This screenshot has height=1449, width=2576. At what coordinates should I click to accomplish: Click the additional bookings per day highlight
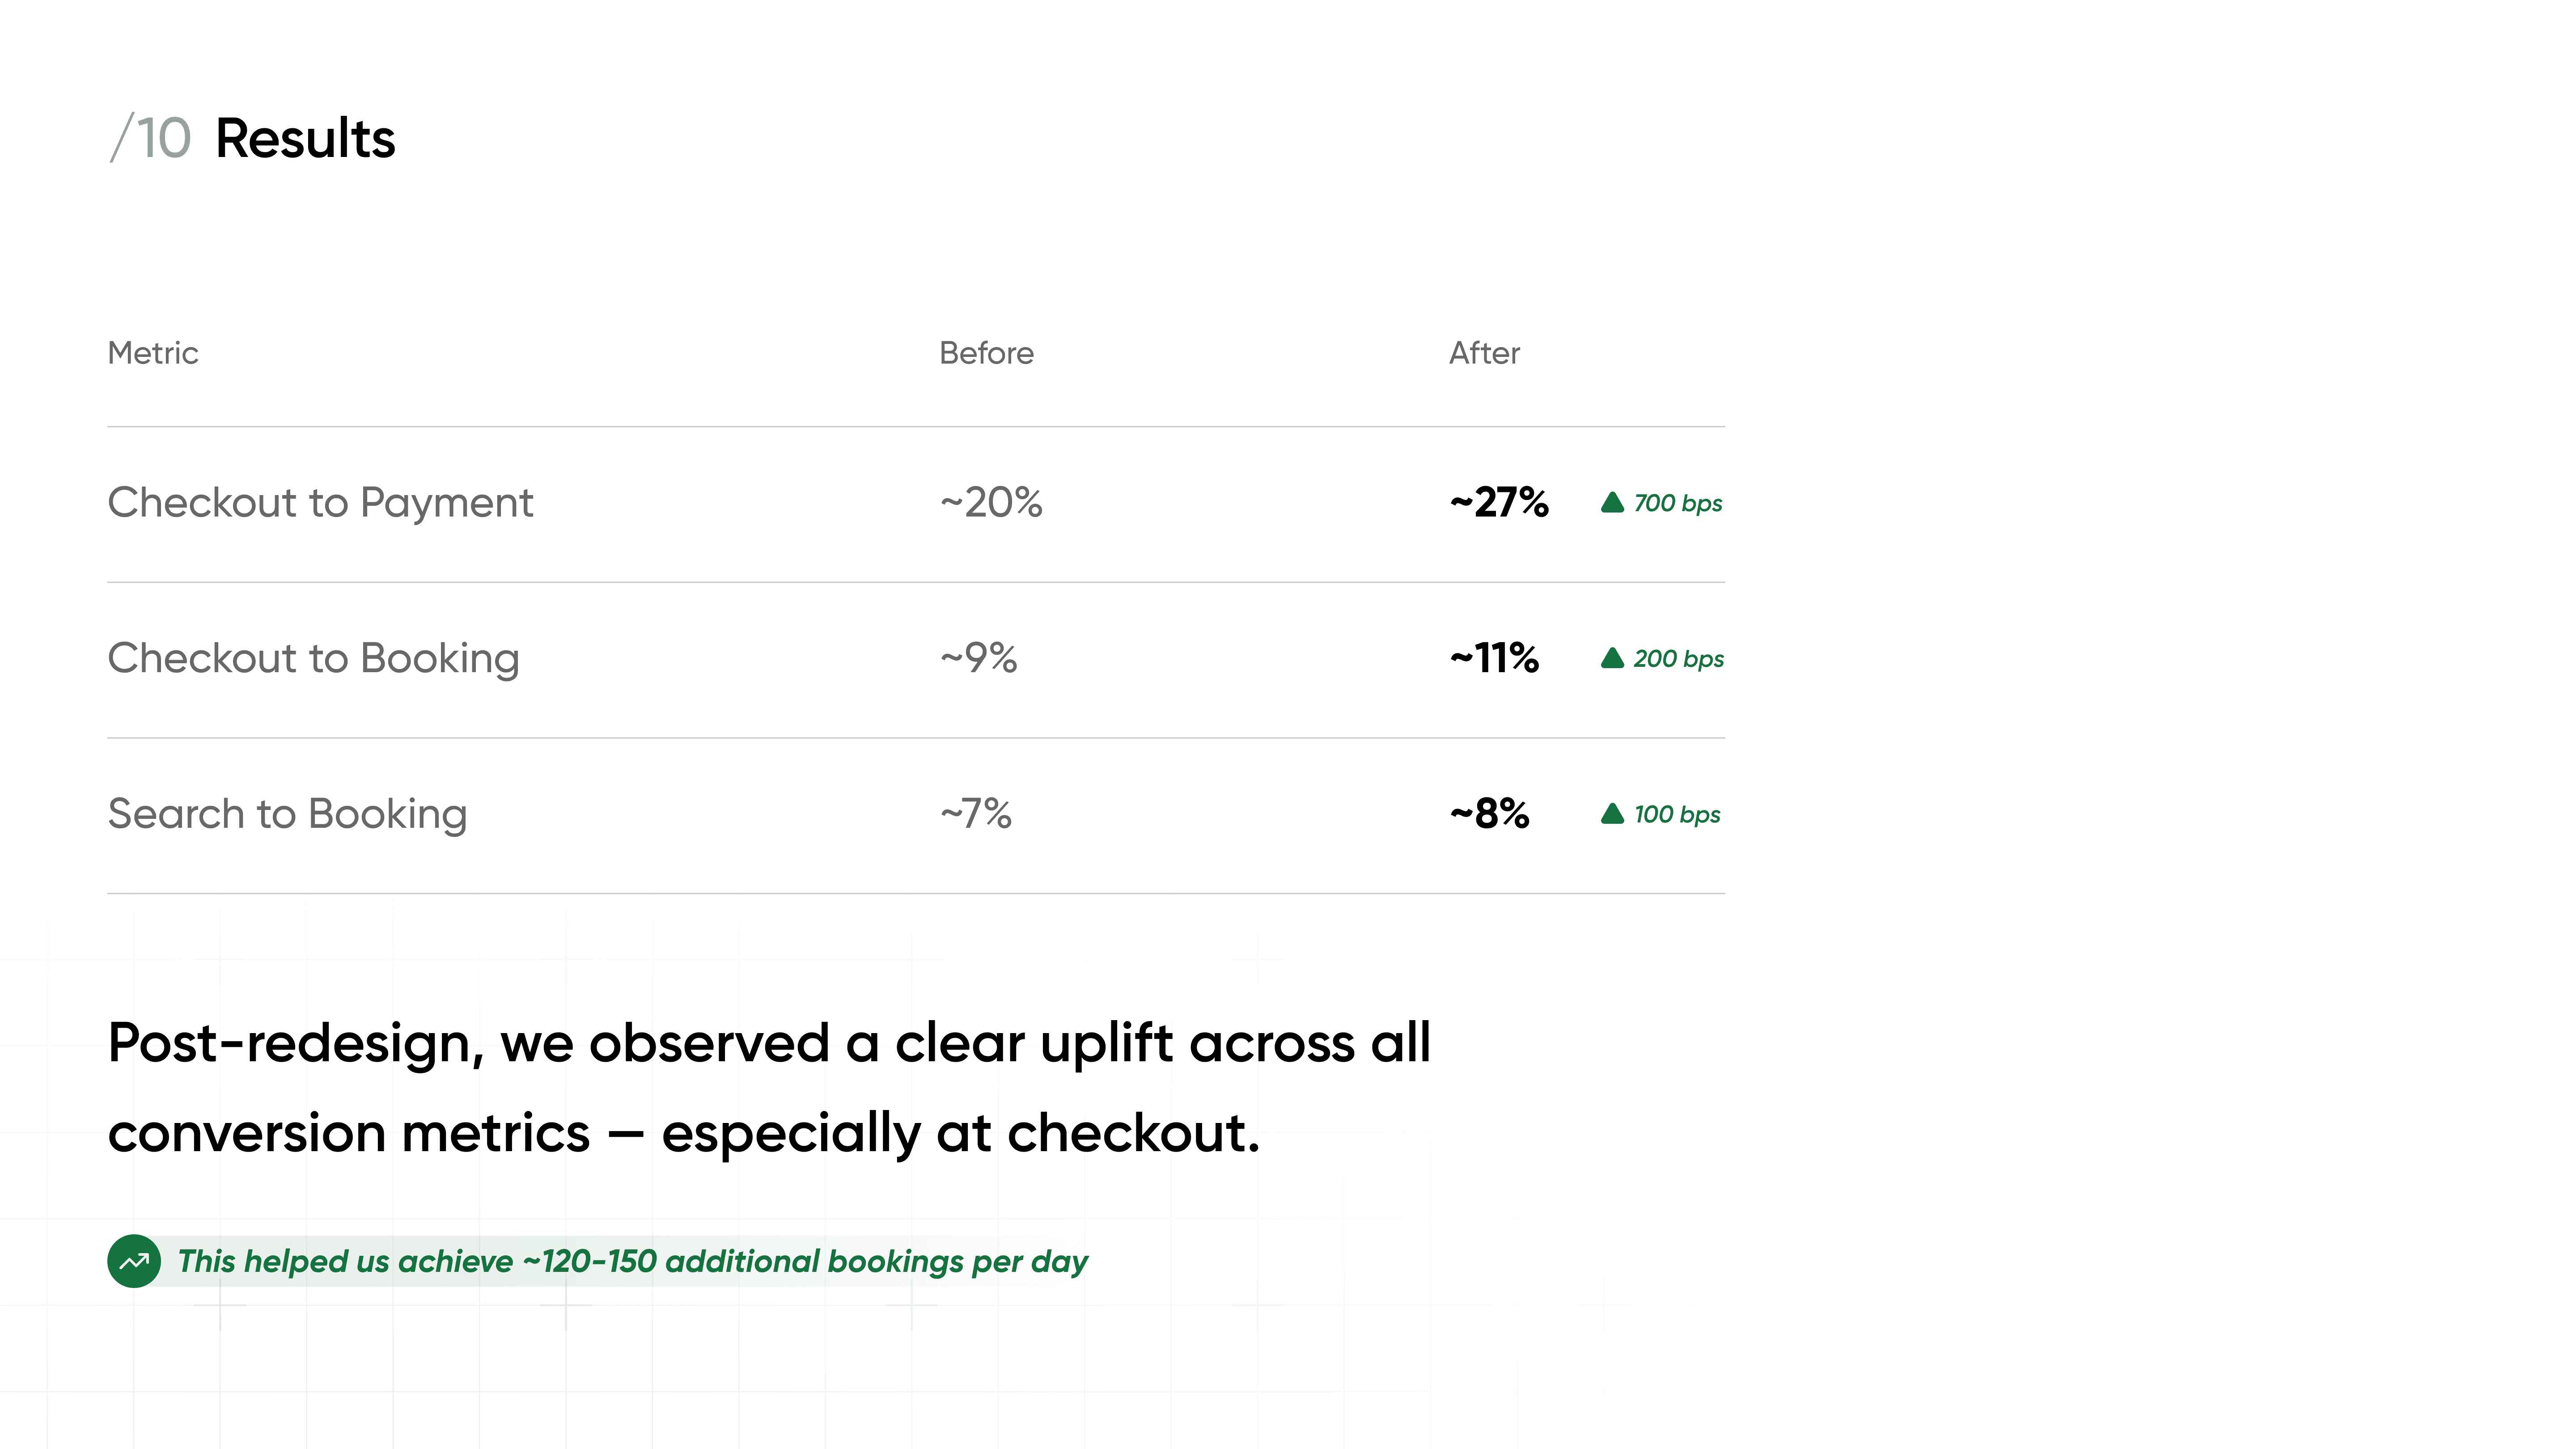pyautogui.click(x=632, y=1261)
